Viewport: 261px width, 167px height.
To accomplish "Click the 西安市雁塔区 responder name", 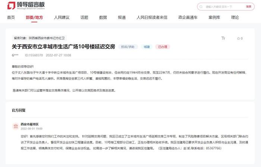I will [x=29, y=124].
